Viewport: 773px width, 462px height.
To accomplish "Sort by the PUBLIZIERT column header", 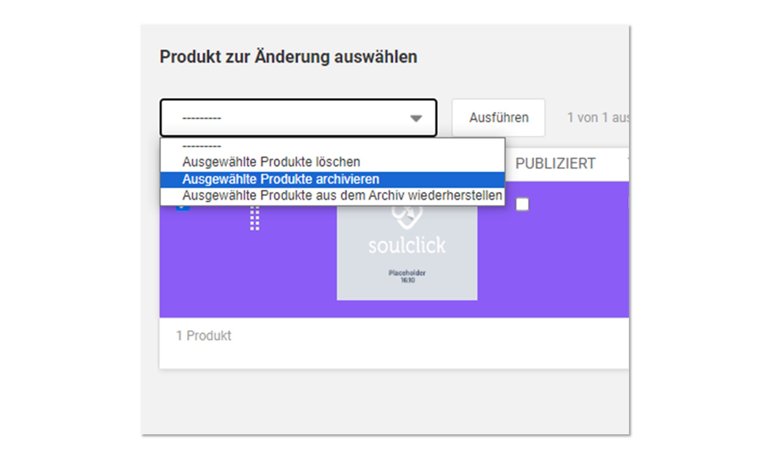I will (x=555, y=164).
